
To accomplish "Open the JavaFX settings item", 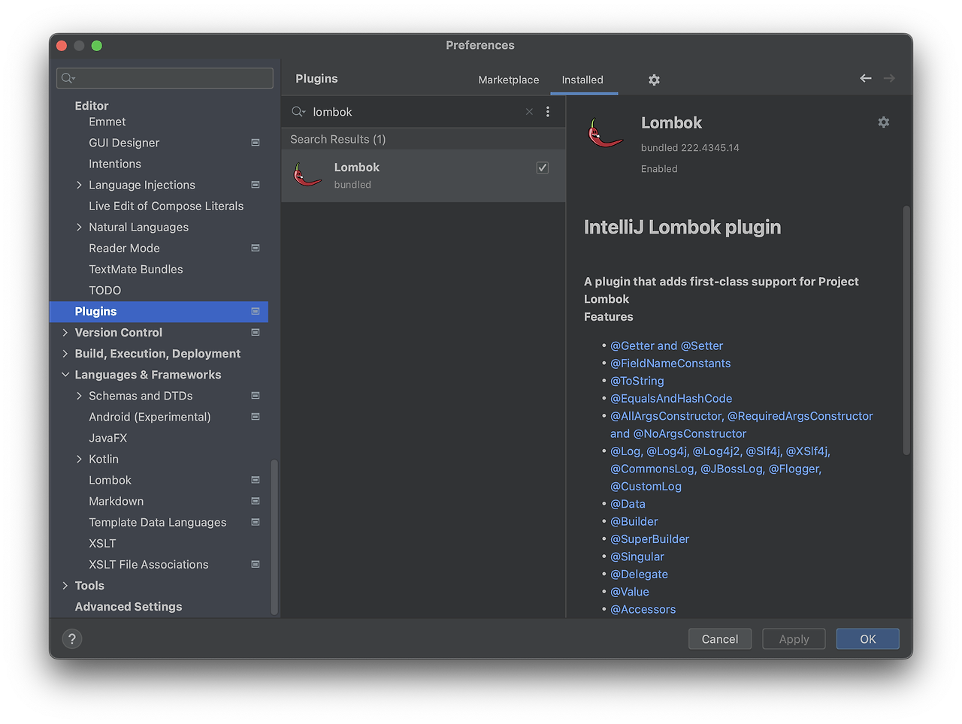I will 107,438.
